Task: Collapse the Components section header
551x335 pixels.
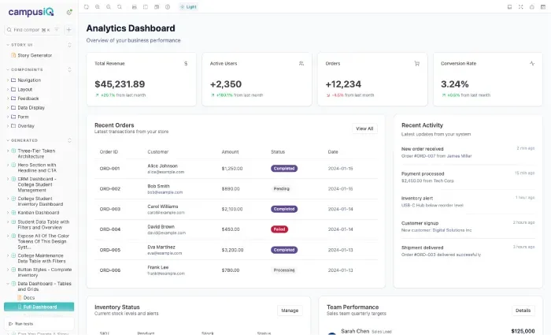Action: 27,69
